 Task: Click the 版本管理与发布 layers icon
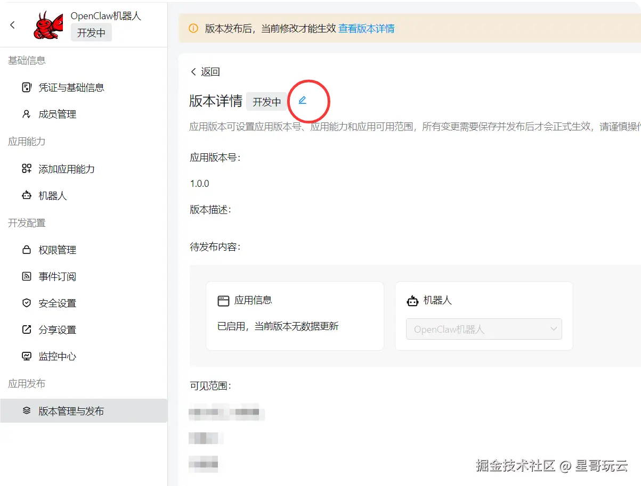[27, 411]
